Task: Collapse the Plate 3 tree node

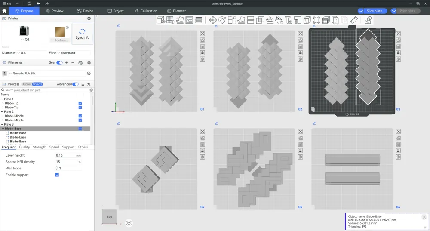Action: (x=2, y=124)
